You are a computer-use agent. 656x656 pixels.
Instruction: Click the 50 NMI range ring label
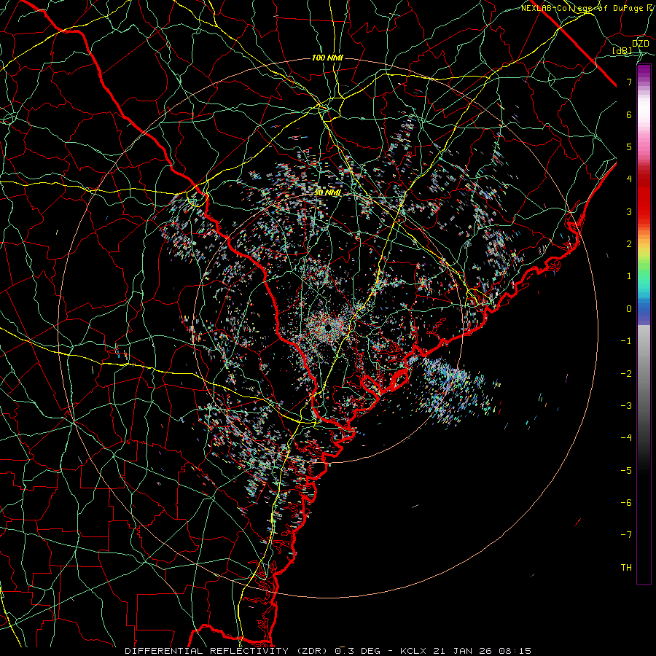[327, 192]
